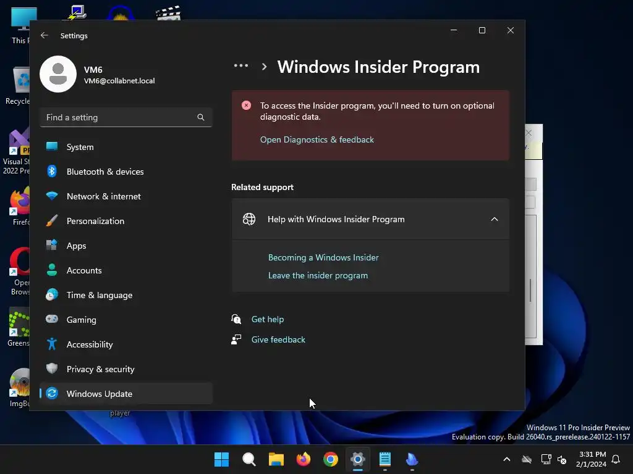Screen dimensions: 633x474
Task: Select the Gaming controller icon
Action: pyautogui.click(x=52, y=319)
